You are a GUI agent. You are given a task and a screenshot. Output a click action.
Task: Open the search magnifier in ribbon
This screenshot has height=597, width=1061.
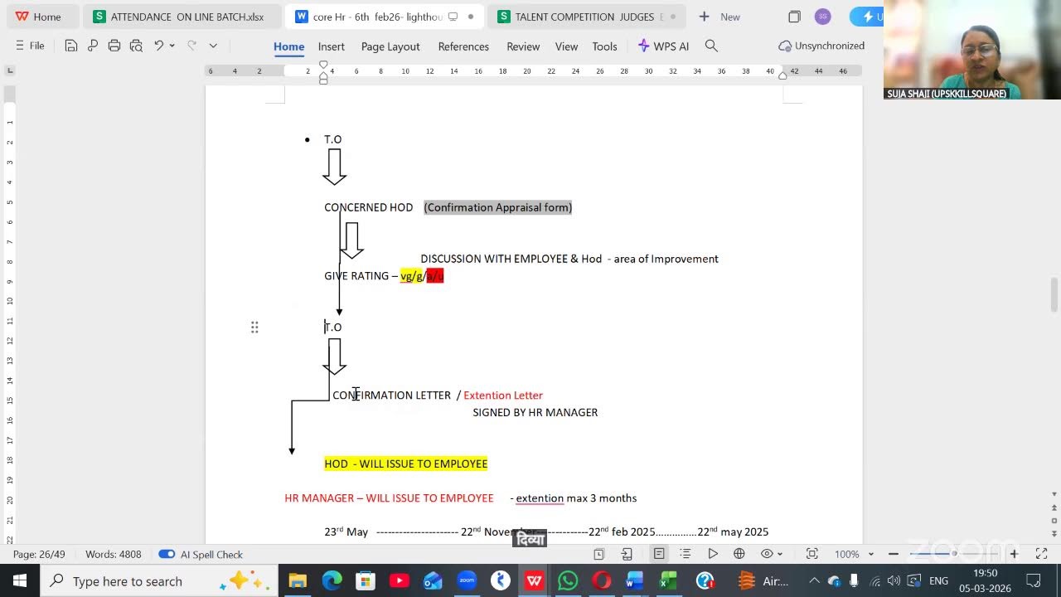coord(711,46)
